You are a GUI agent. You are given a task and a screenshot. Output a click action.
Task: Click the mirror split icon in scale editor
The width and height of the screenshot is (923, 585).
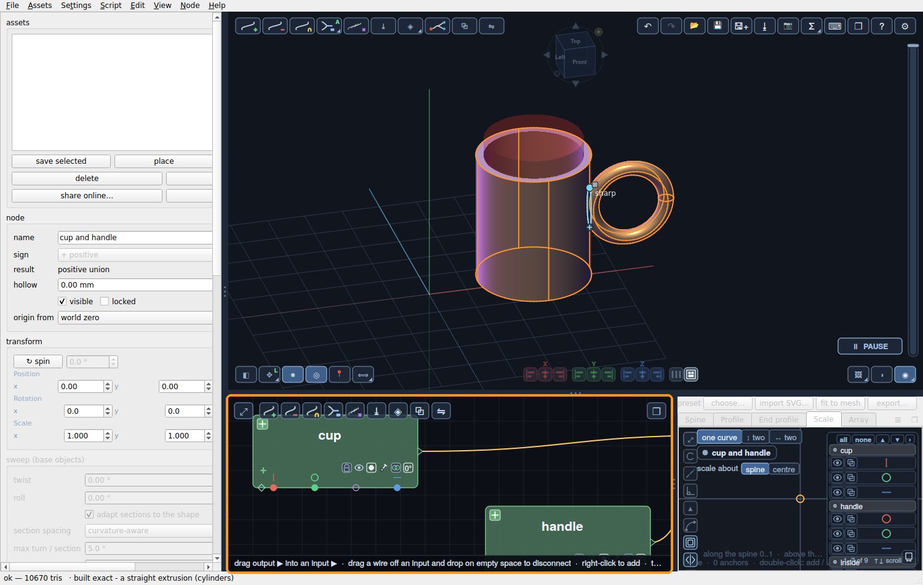click(690, 560)
